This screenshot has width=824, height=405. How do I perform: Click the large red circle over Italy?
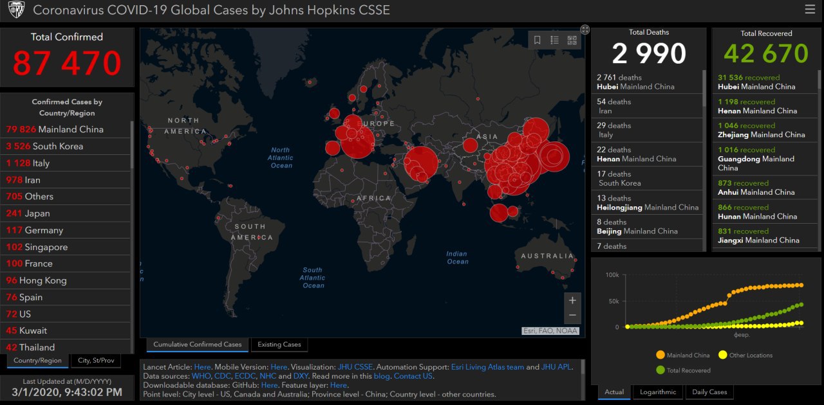coord(358,142)
